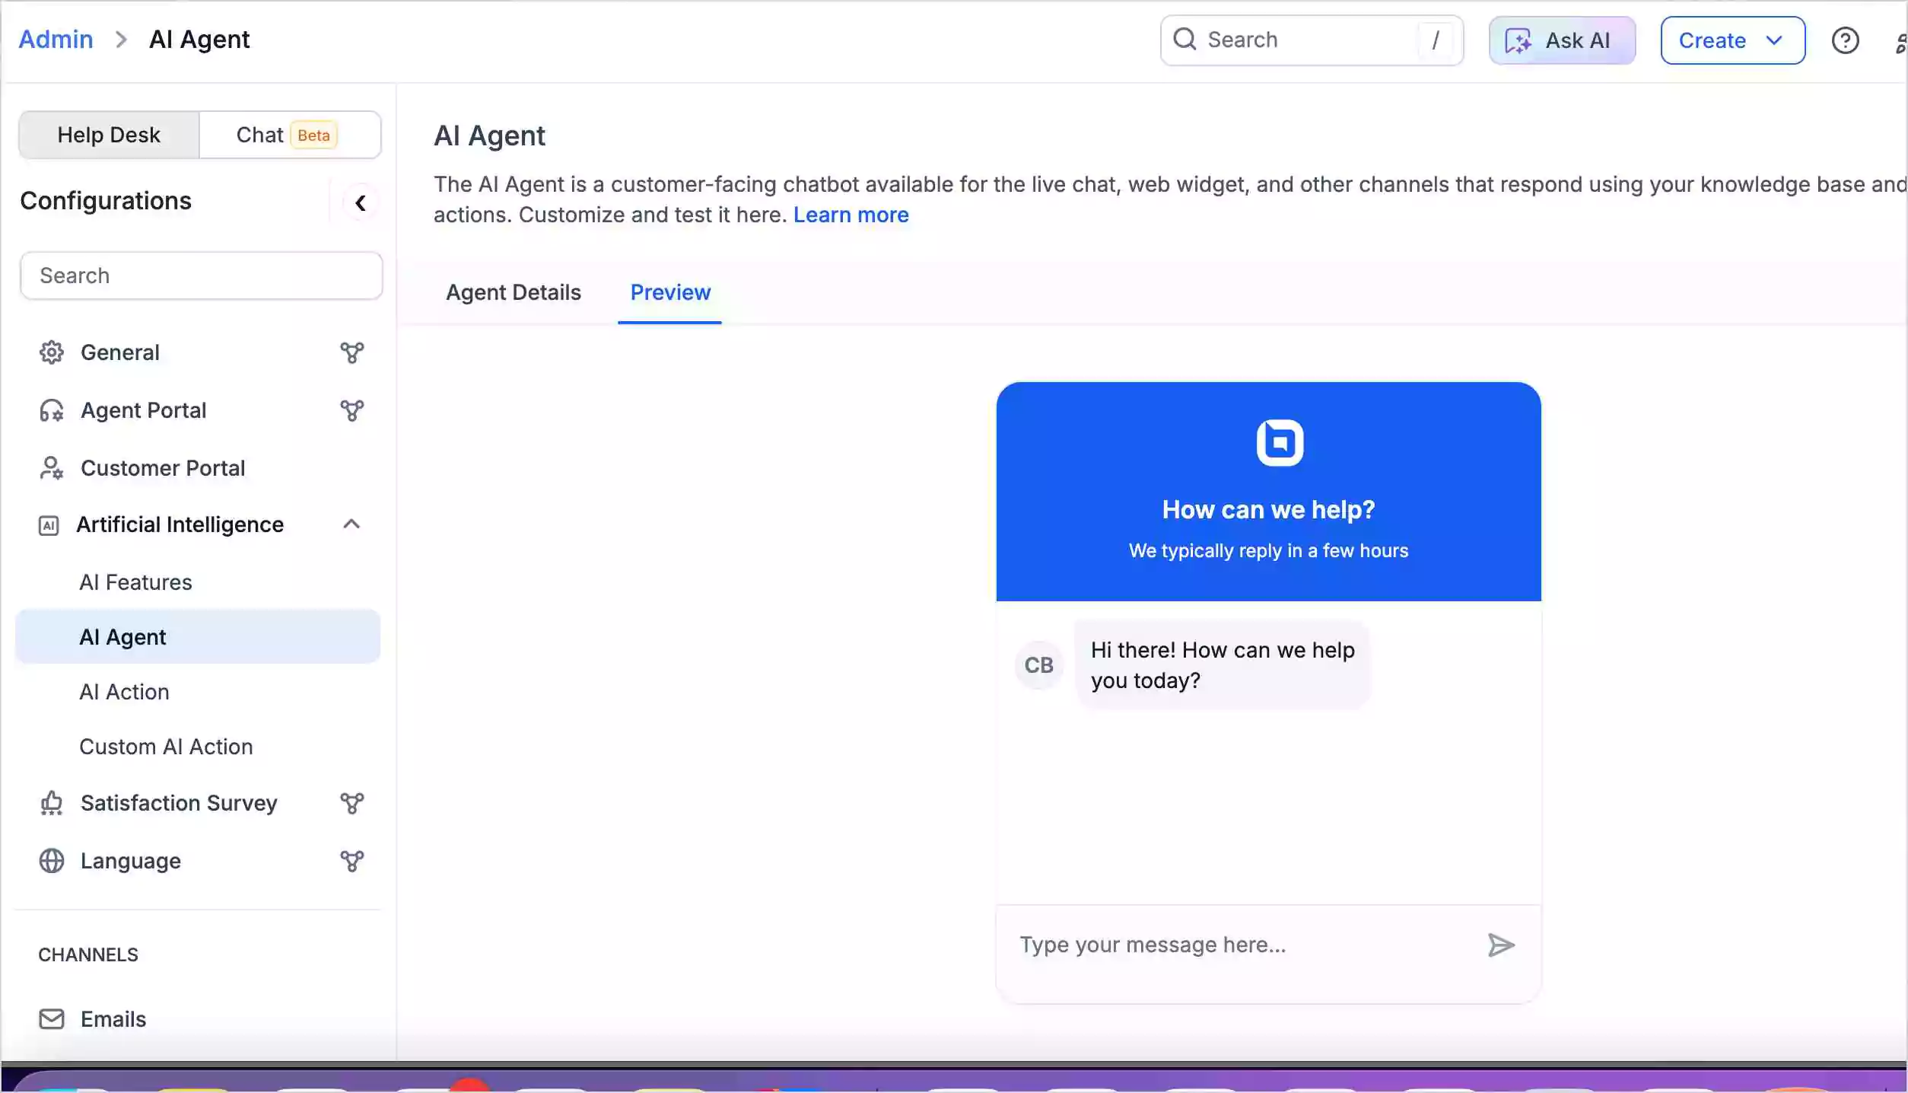Click the How can we help heading

tap(1268, 510)
